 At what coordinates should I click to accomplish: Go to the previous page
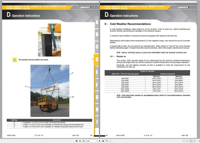point(80,141)
